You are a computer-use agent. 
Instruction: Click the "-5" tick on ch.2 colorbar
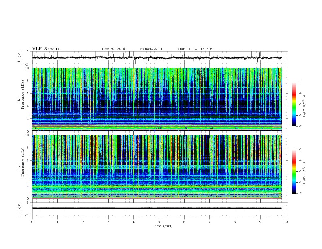[x=300, y=171]
